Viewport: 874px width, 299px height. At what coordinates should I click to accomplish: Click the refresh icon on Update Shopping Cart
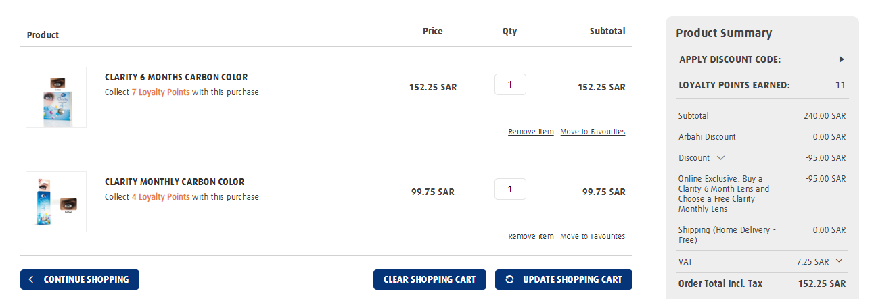(x=509, y=279)
